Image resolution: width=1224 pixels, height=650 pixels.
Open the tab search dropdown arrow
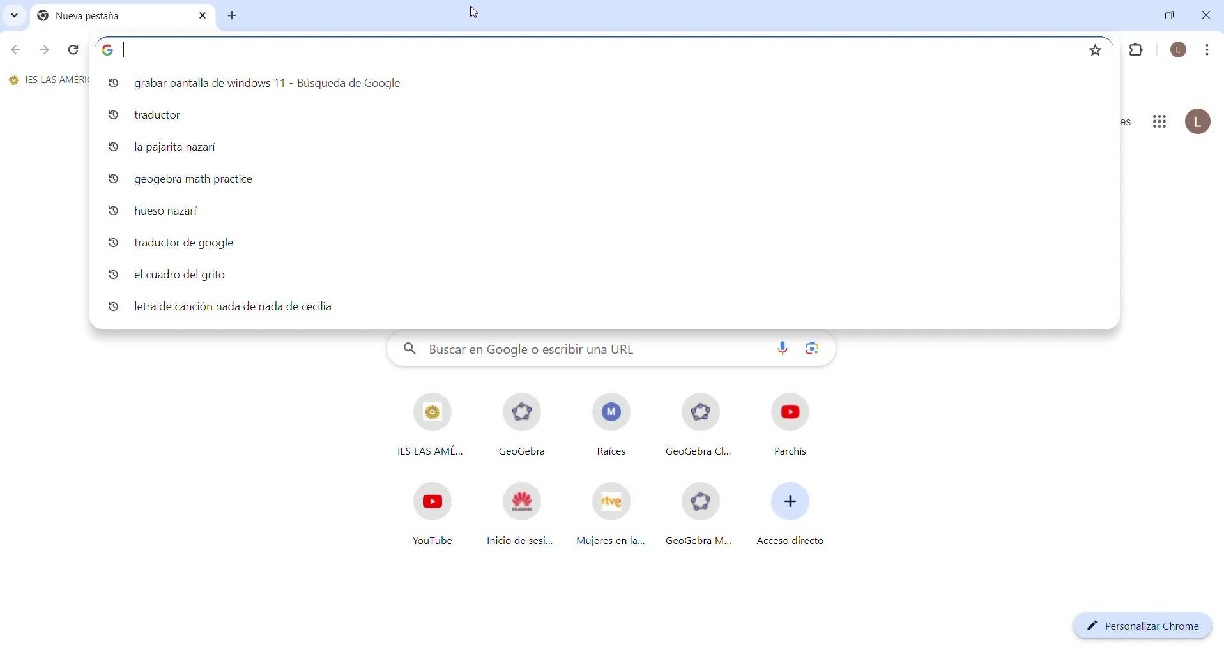click(x=14, y=15)
